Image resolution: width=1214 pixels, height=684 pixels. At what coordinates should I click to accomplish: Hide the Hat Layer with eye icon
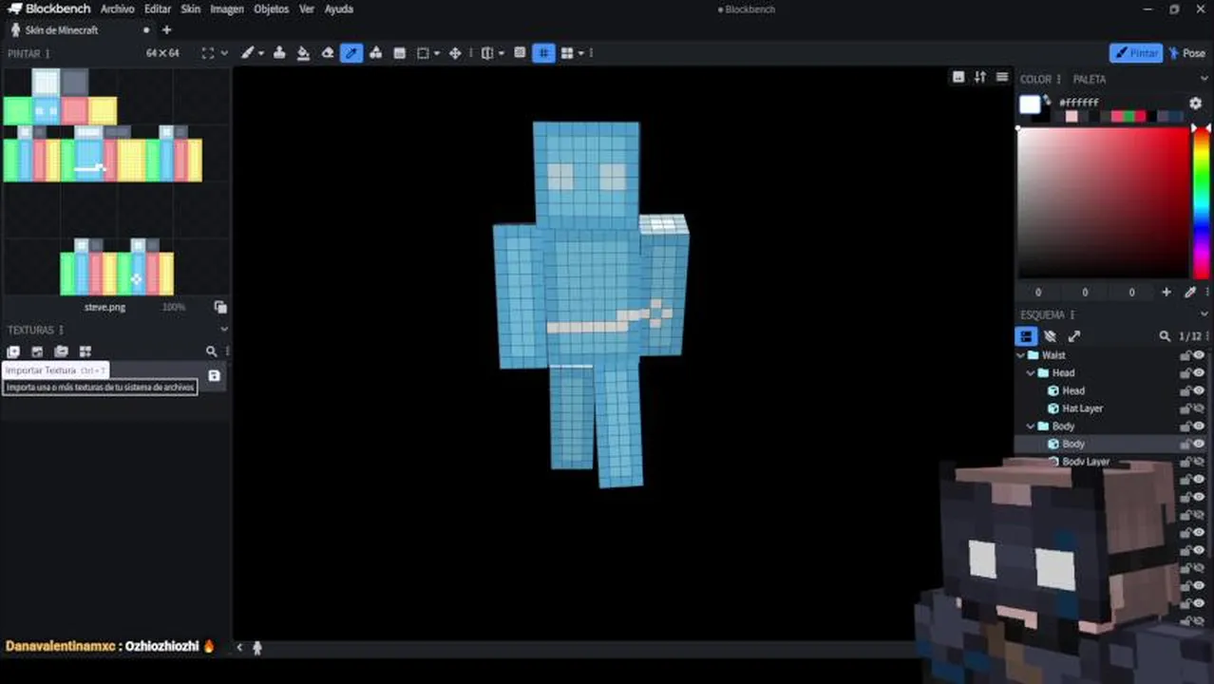[1199, 408]
